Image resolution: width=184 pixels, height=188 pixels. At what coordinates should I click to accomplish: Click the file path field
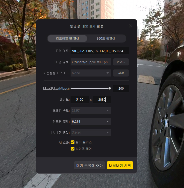pos(90,62)
